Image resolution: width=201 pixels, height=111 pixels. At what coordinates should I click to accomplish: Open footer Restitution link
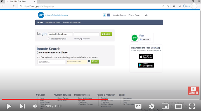(x=105, y=98)
